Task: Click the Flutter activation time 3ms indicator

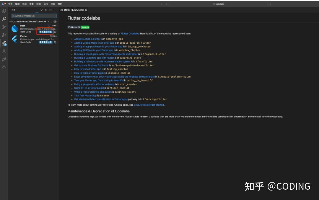Action: tap(53, 36)
